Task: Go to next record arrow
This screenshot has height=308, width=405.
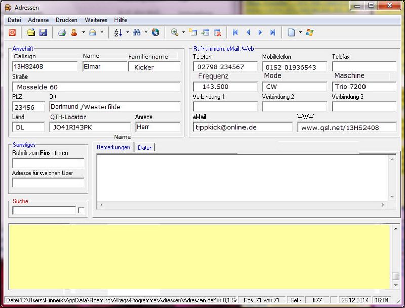Action: point(260,33)
